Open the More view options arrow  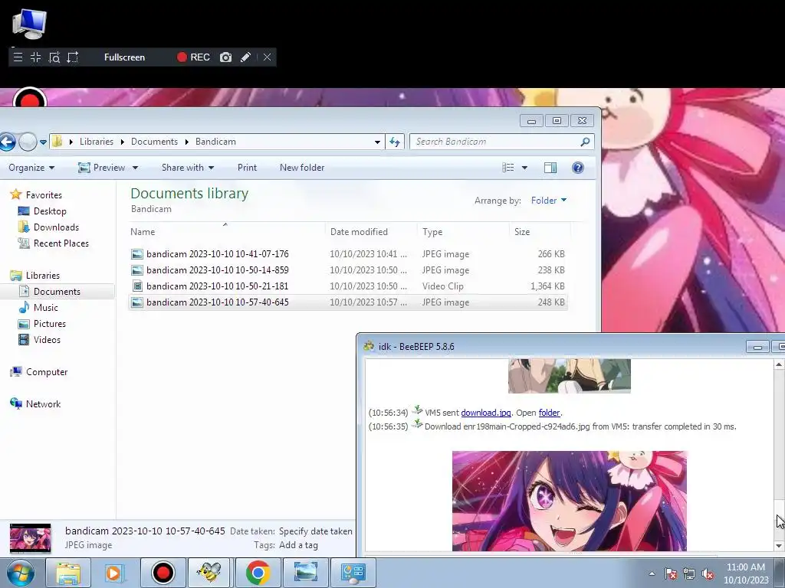point(524,168)
